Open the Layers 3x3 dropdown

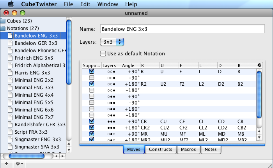pos(112,42)
